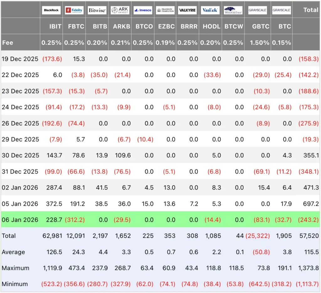This screenshot has height=293, width=321.
Task: Select the ARKB ticker header
Action: pyautogui.click(x=122, y=26)
